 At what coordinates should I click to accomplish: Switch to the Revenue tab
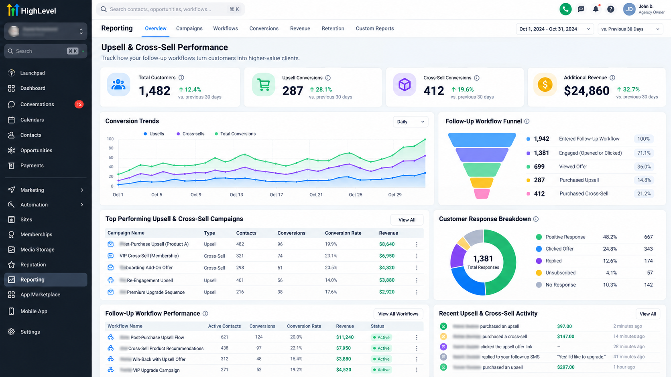point(300,28)
